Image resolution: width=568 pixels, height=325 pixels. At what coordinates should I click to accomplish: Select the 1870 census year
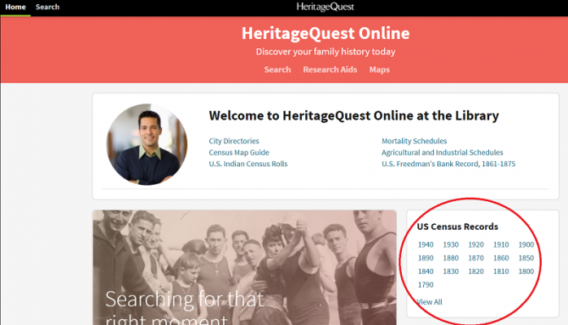pos(476,258)
